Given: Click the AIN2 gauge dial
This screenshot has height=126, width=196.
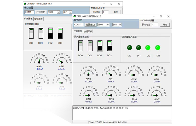Looking at the screenshot, I should (134, 71).
